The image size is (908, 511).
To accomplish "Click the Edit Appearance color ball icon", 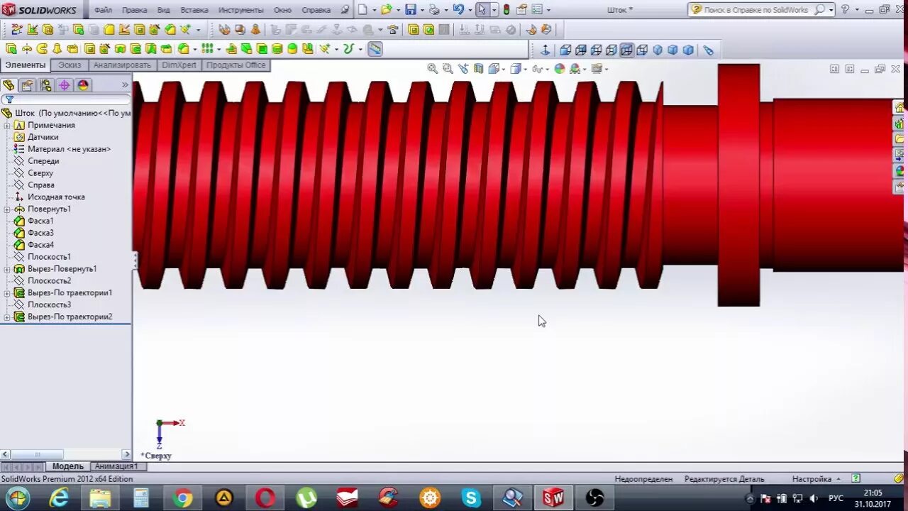I will 560,69.
